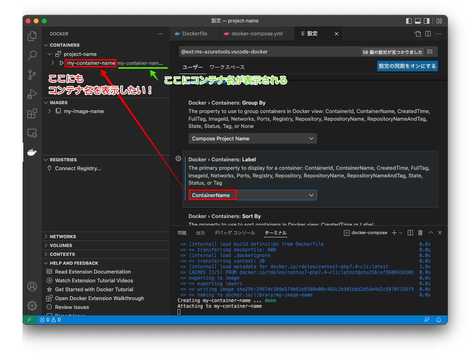
Task: Close the 設定 tab
Action: tap(336, 34)
